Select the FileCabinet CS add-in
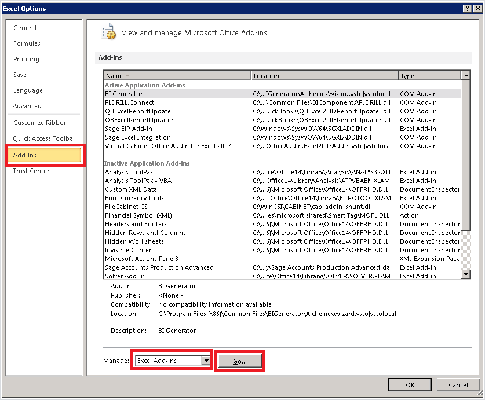 tap(282, 207)
